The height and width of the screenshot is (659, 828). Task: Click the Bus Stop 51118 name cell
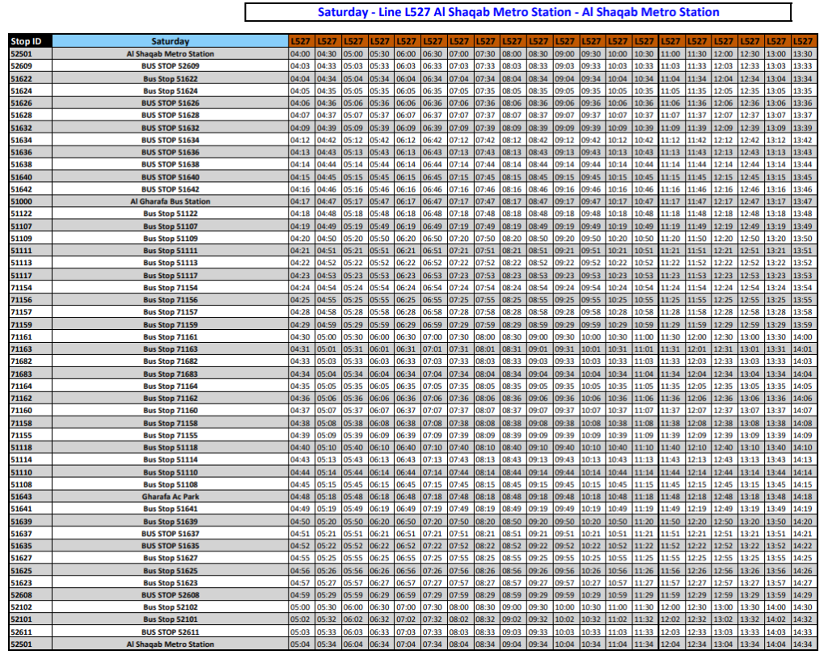170,447
